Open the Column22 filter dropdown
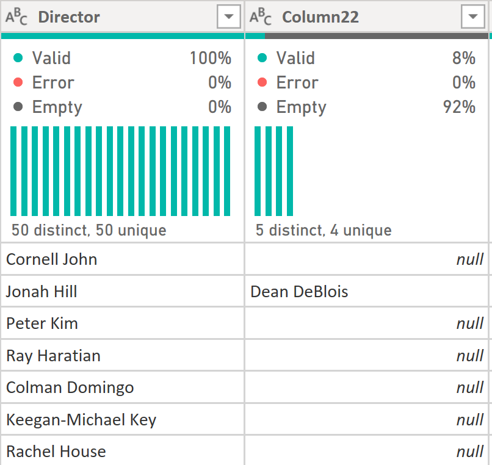The image size is (492, 465). pyautogui.click(x=473, y=18)
